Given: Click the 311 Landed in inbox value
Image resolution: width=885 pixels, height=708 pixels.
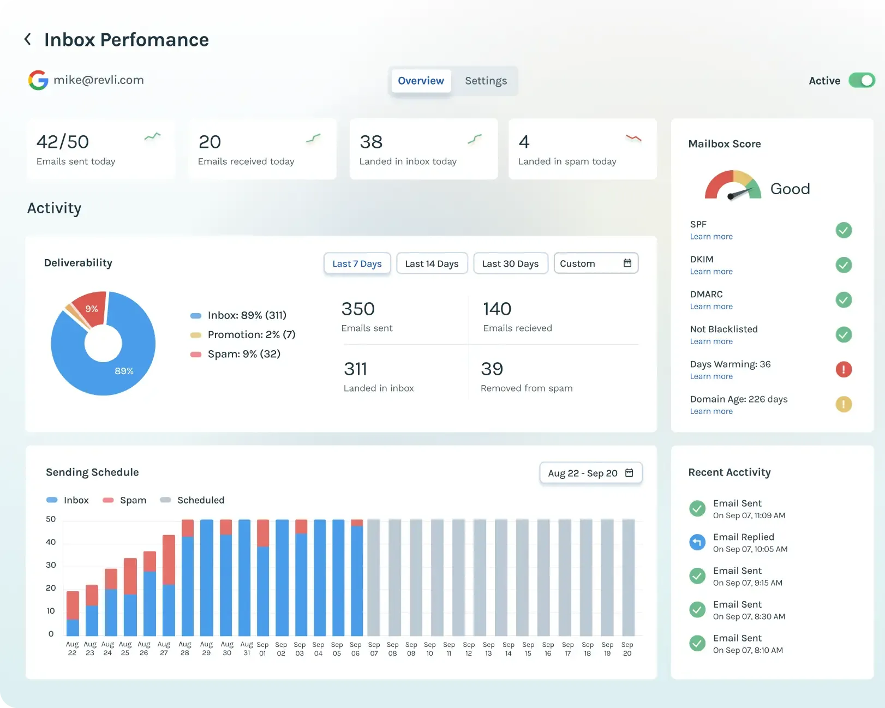Looking at the screenshot, I should coord(355,369).
